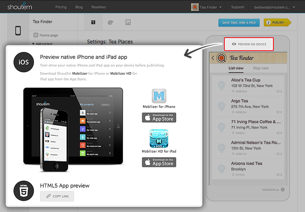Switch to List view tab

pyautogui.click(x=236, y=68)
